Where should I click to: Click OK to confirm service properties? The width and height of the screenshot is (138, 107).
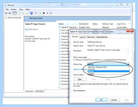(101, 100)
